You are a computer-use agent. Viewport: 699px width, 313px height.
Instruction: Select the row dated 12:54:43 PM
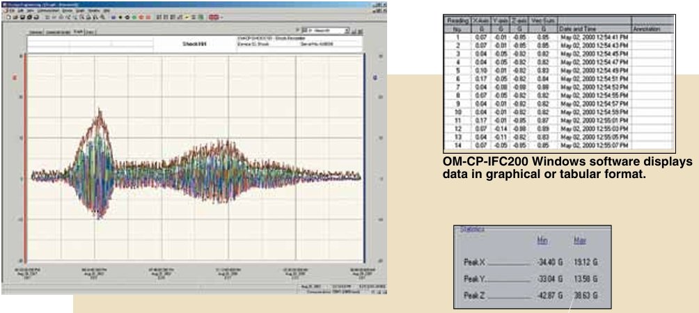[559, 47]
